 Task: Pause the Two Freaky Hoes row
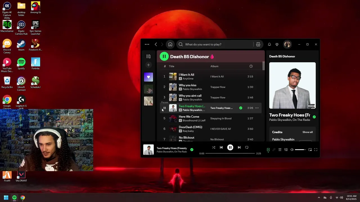point(164,108)
